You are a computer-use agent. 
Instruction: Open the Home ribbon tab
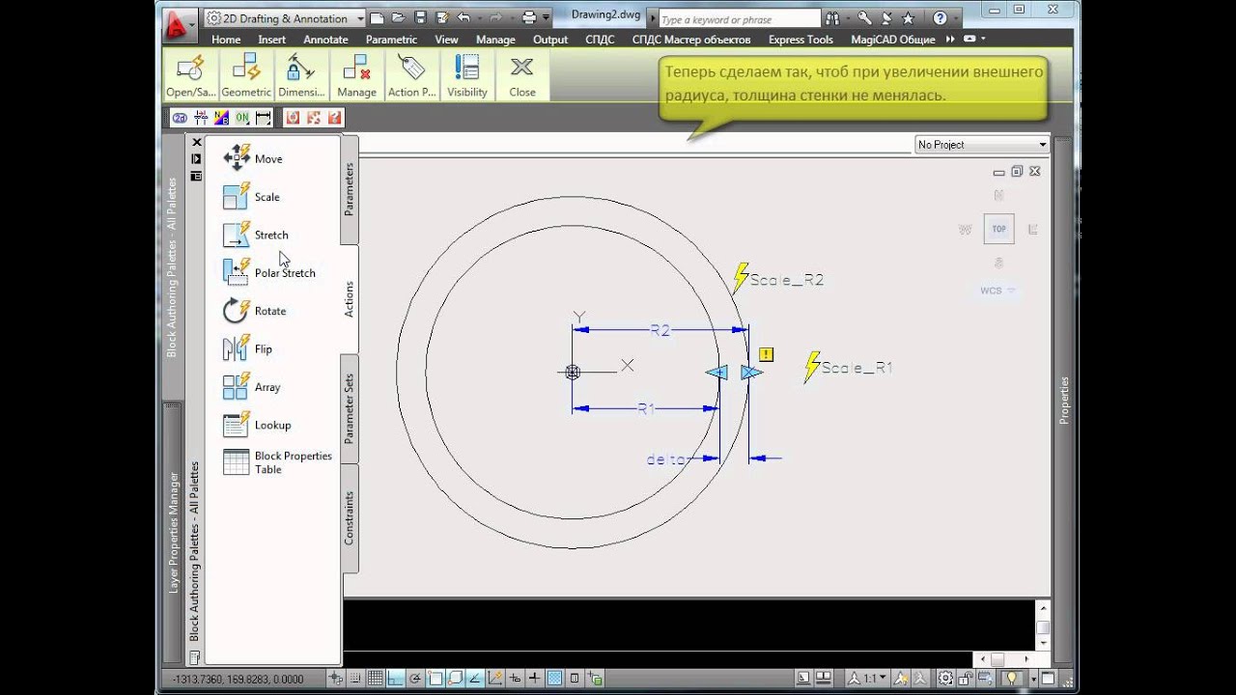point(226,40)
